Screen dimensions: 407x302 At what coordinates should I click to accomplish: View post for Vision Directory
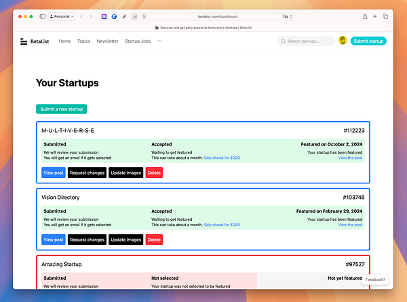click(x=54, y=240)
